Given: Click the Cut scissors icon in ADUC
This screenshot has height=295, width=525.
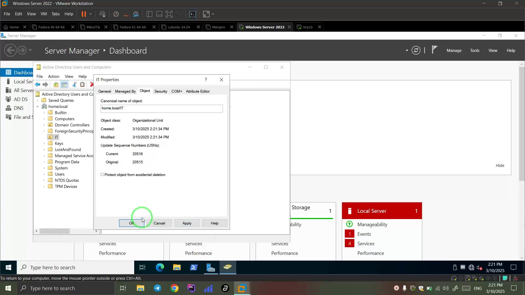Looking at the screenshot, I should click(x=74, y=85).
